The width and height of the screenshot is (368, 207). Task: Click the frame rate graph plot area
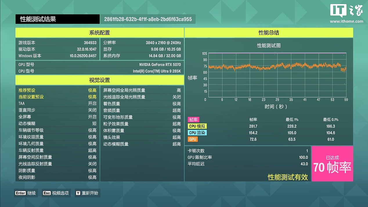277,75
